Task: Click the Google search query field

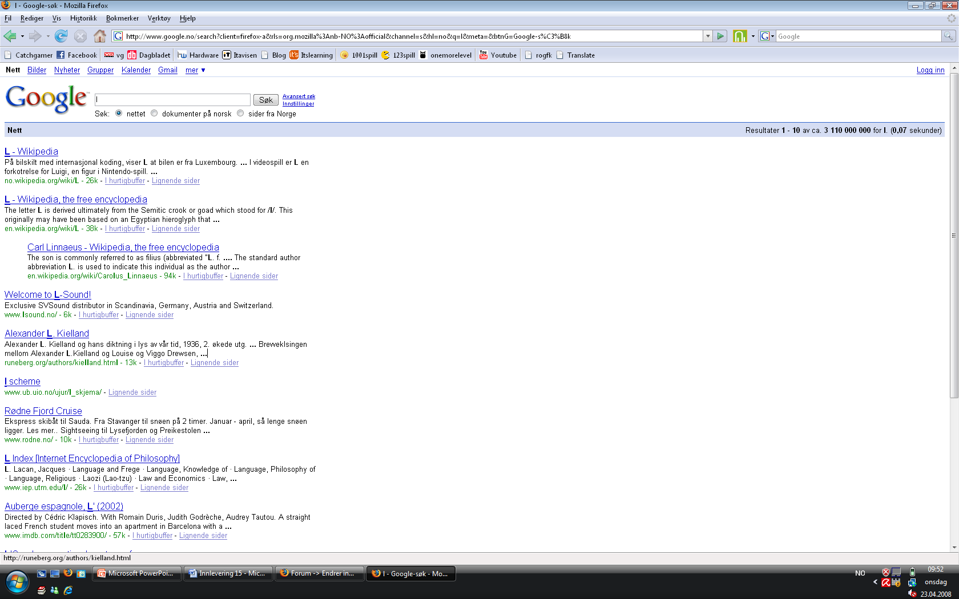Action: tap(172, 100)
